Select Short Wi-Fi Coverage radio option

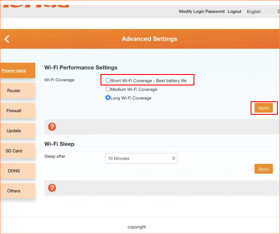click(108, 80)
